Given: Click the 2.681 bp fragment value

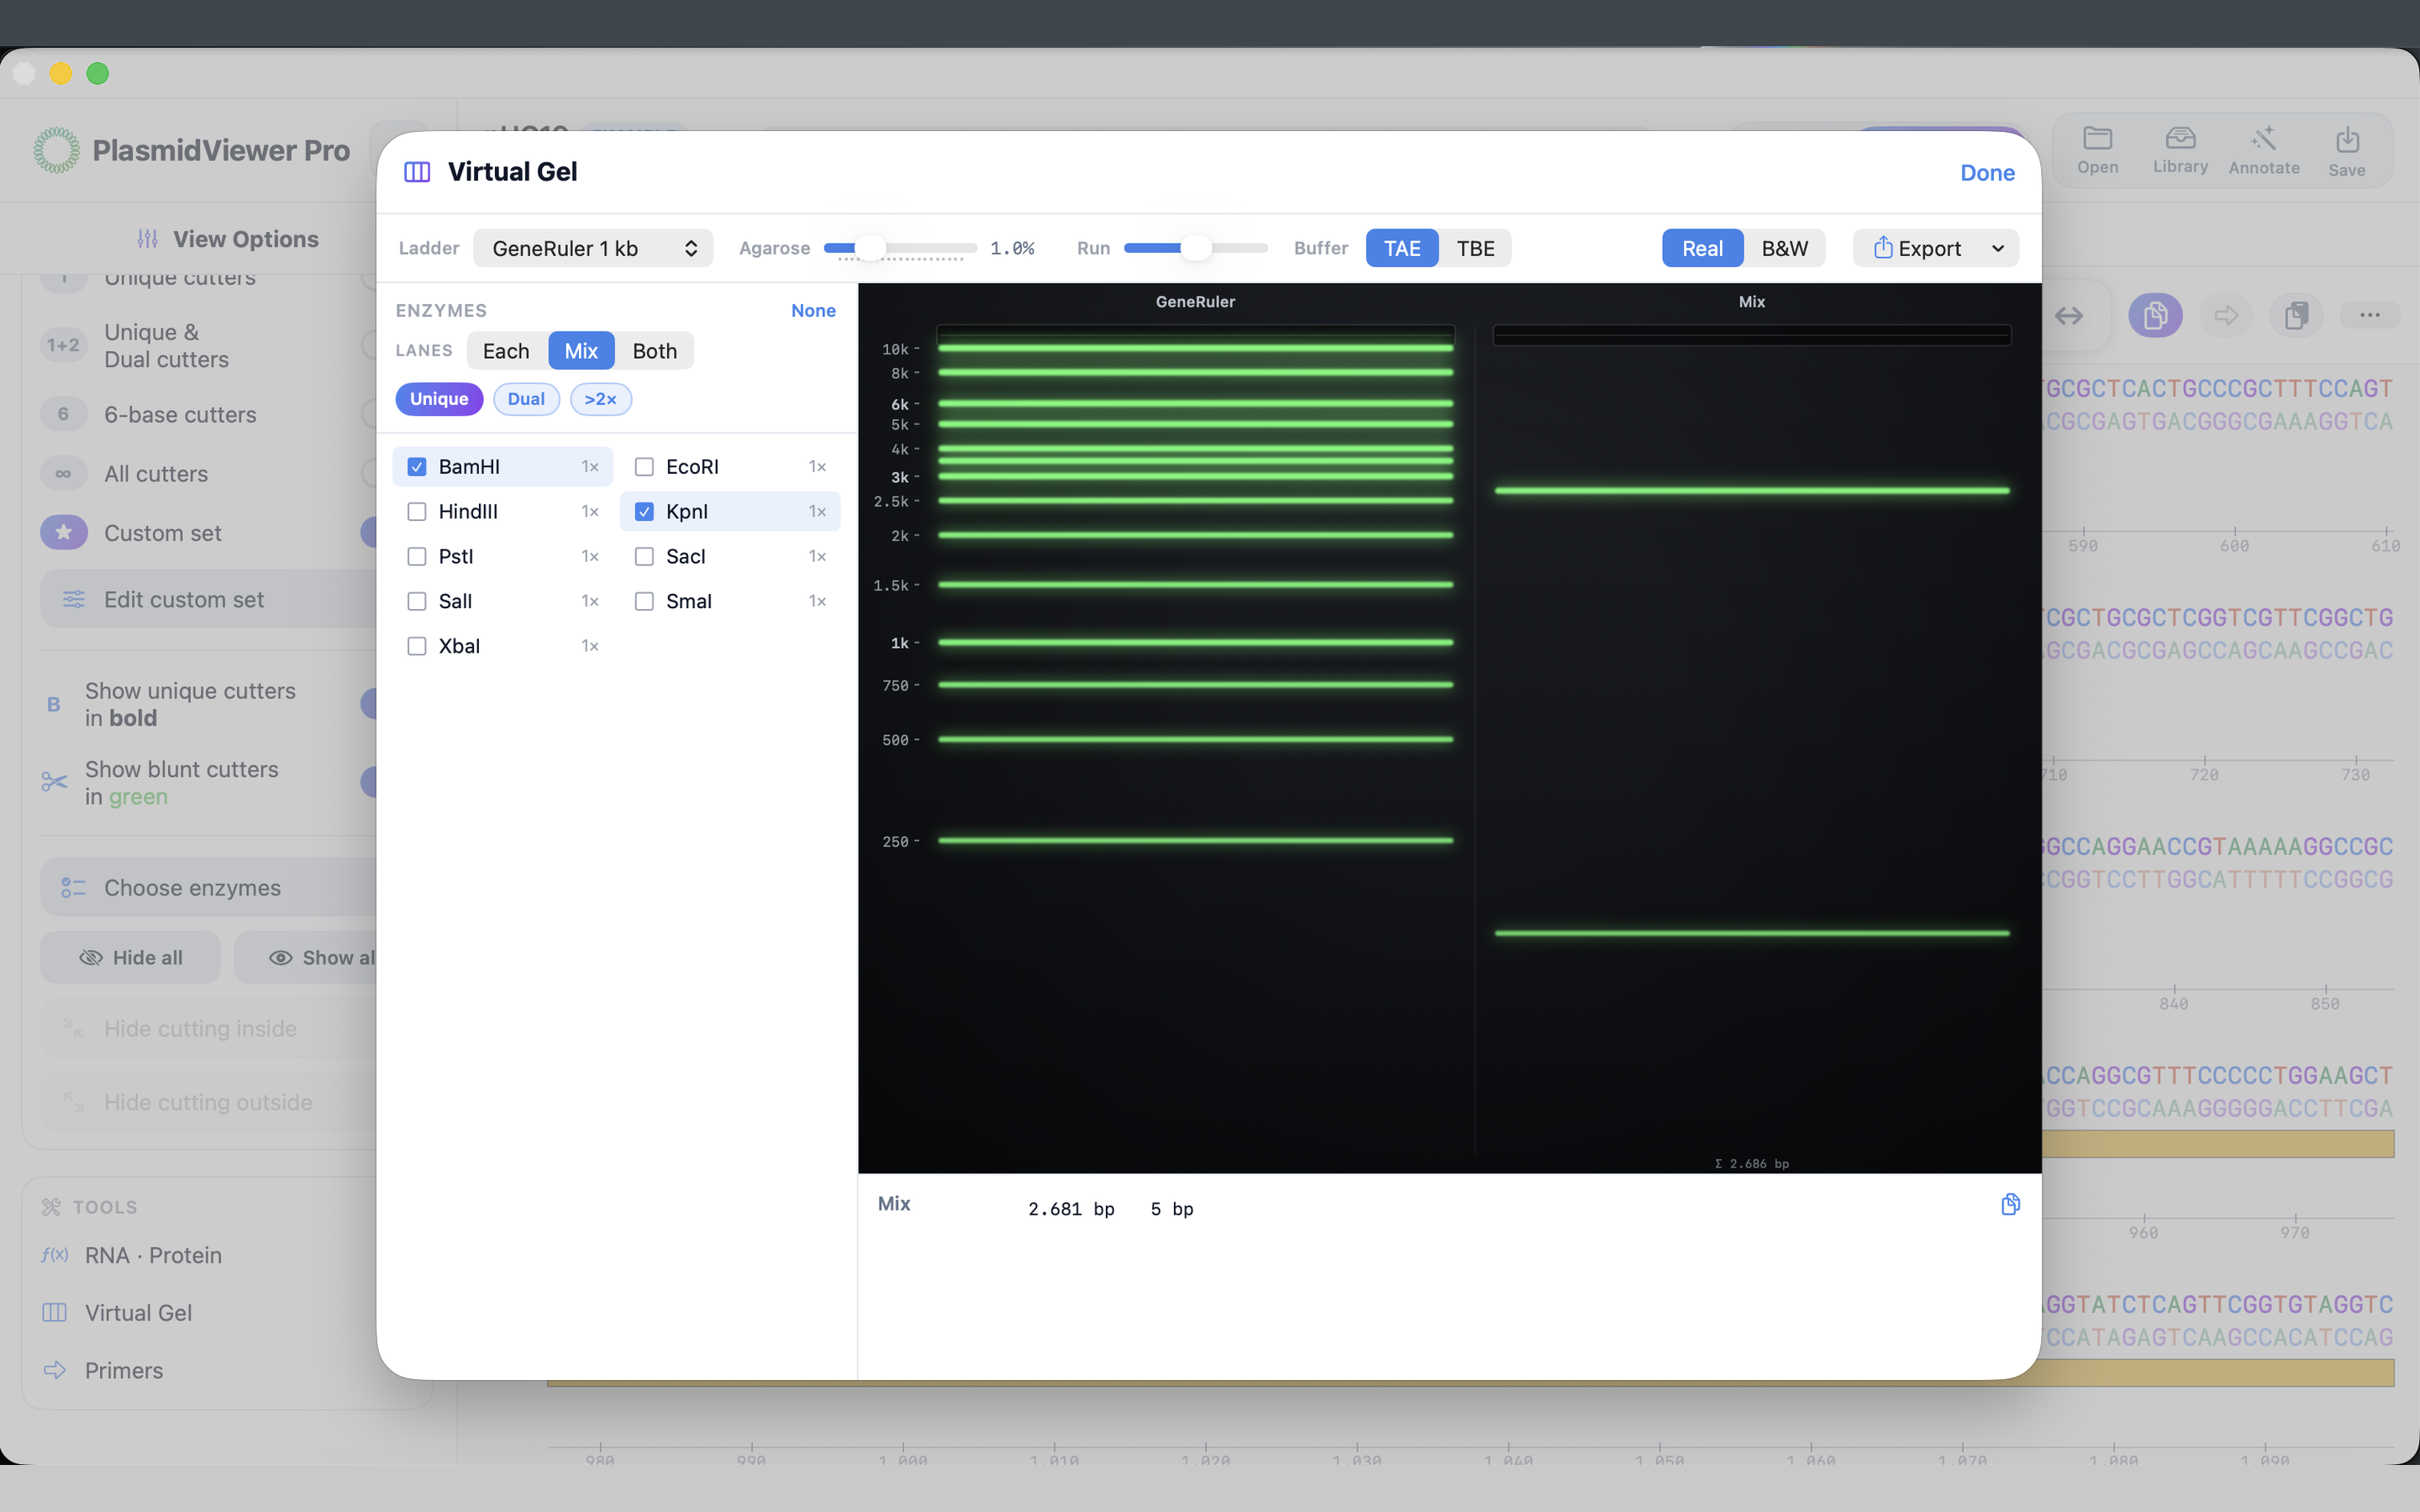Looking at the screenshot, I should pos(1071,1209).
